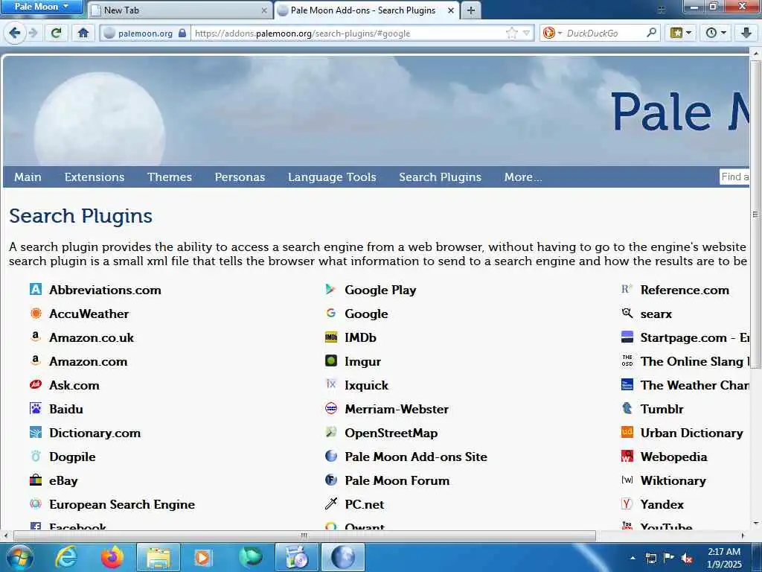
Task: Open the taskbar file explorer folder
Action: [159, 557]
